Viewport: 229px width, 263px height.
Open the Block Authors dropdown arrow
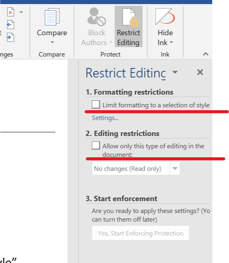pos(111,43)
